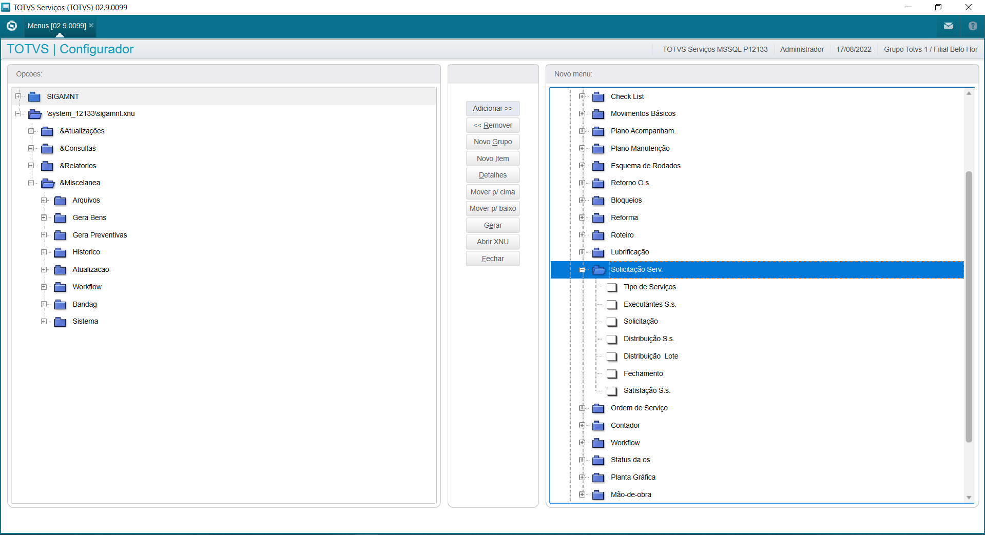Select the Atualizacao tree item
The image size is (985, 535).
click(x=91, y=269)
